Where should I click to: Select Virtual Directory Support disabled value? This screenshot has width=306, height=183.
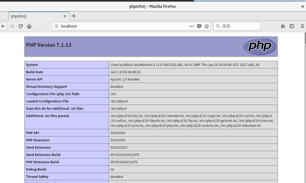[117, 86]
